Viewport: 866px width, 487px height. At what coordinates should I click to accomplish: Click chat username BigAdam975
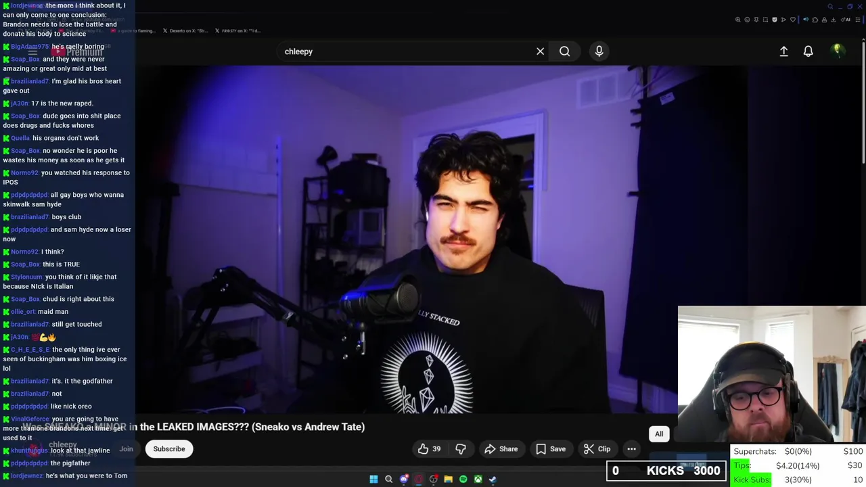point(30,47)
